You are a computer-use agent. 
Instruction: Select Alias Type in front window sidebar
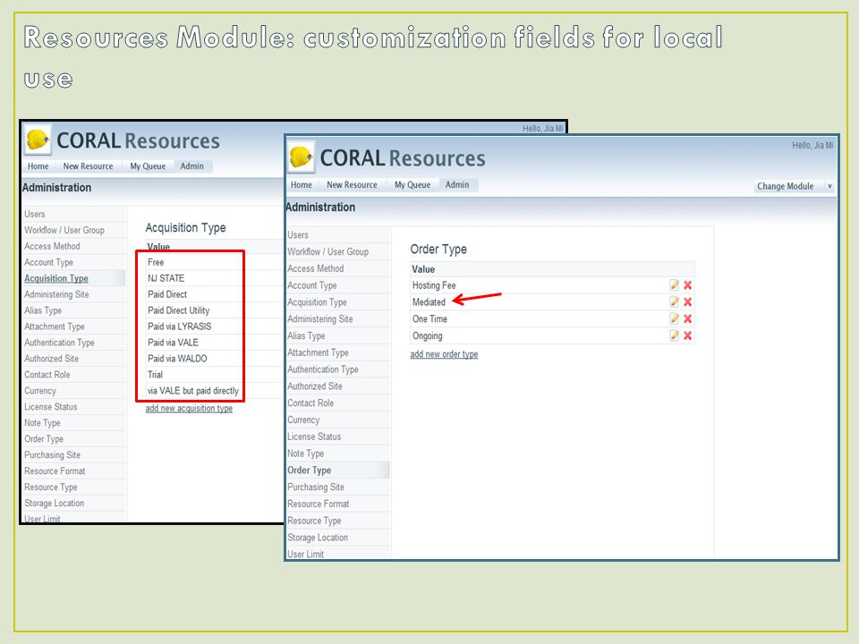tap(337, 335)
